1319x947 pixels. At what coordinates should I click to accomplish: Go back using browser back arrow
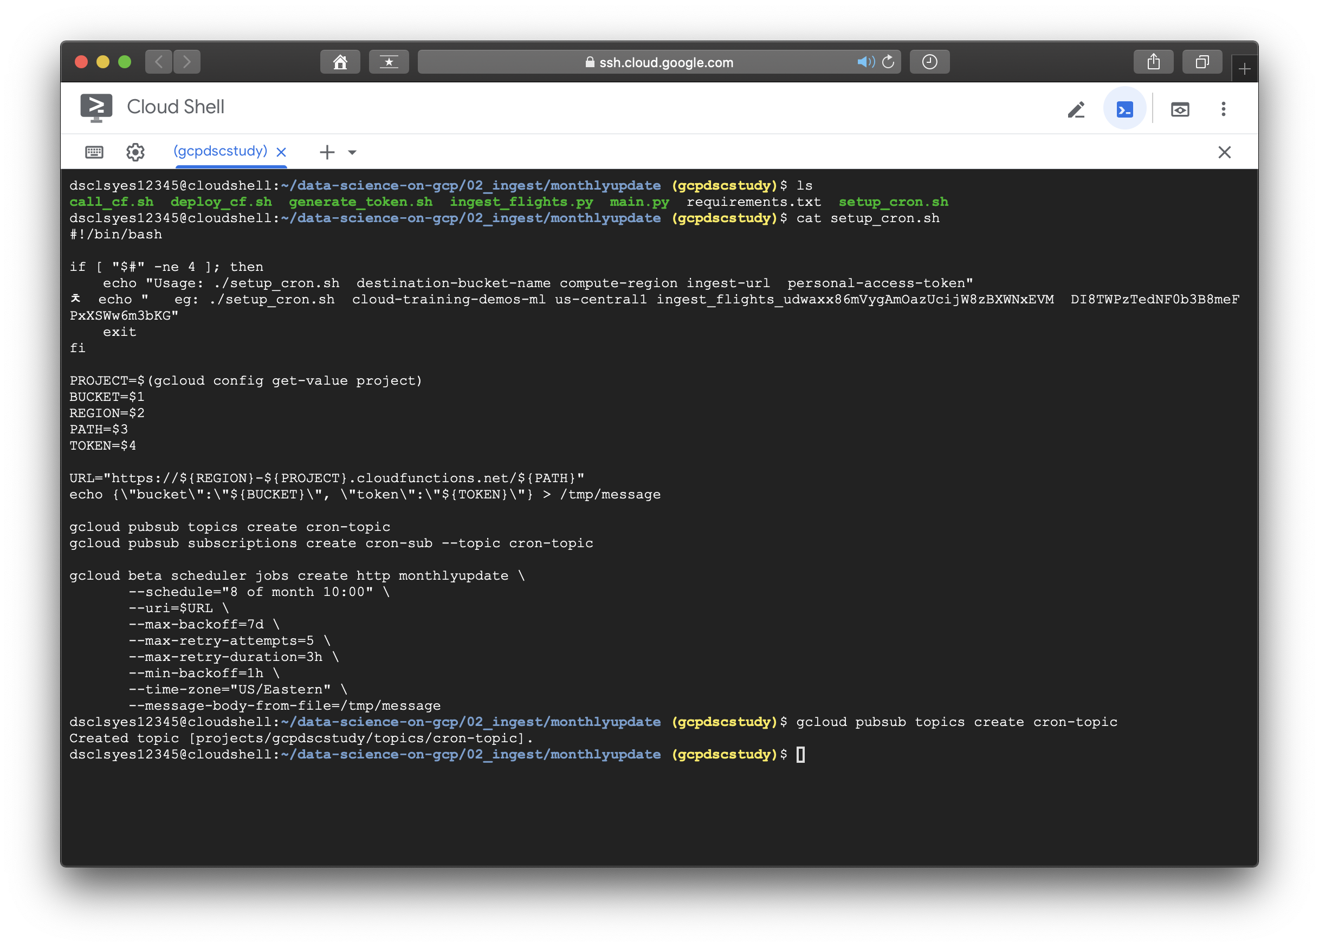click(159, 62)
